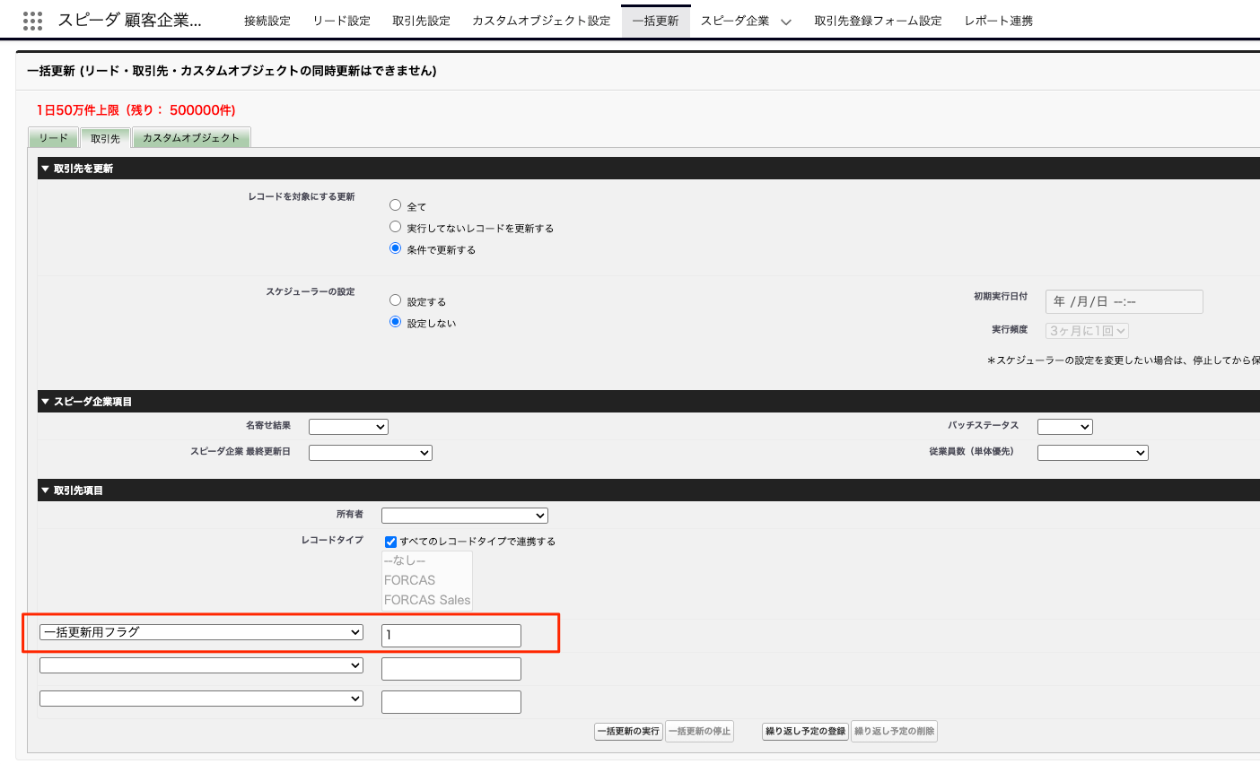1260x764 pixels.
Task: Open the App Launcher grid icon
Action: [x=32, y=21]
